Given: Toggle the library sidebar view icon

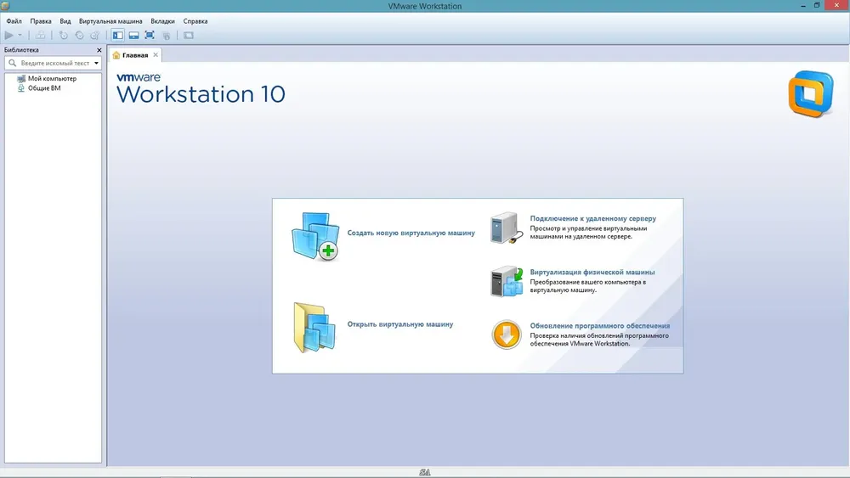Looking at the screenshot, I should tap(117, 35).
